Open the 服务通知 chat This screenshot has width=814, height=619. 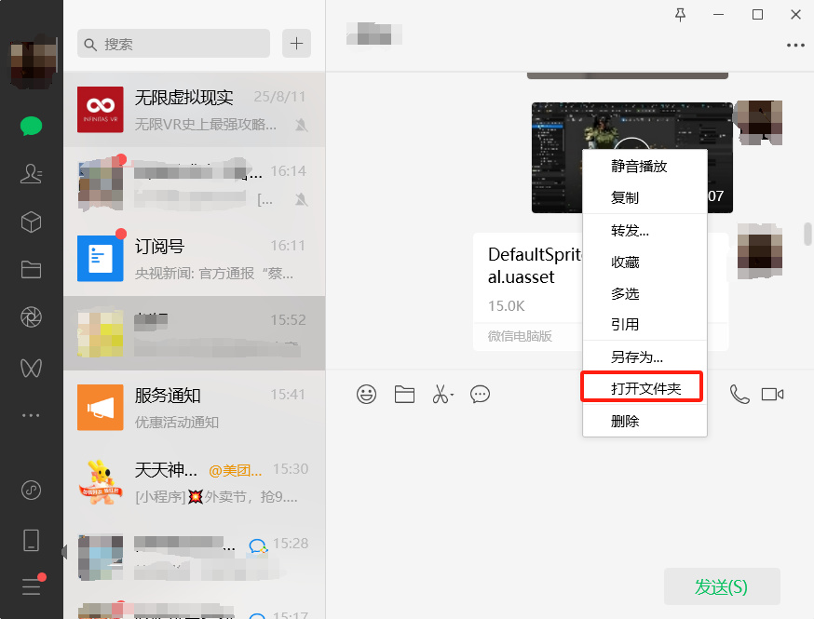[194, 408]
